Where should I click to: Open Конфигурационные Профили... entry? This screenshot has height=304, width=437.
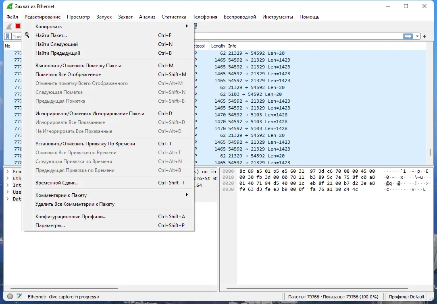108,217
